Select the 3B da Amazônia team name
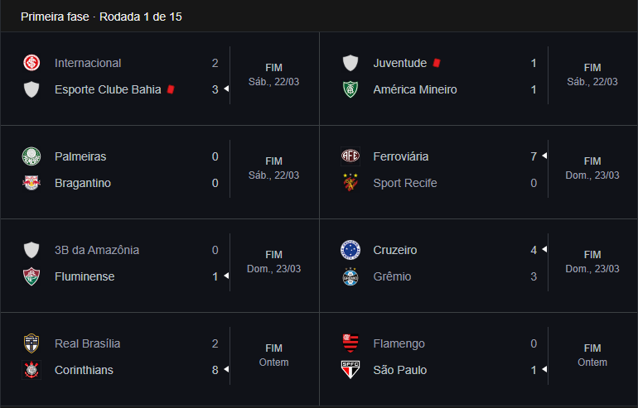The height and width of the screenshot is (408, 638). [97, 250]
